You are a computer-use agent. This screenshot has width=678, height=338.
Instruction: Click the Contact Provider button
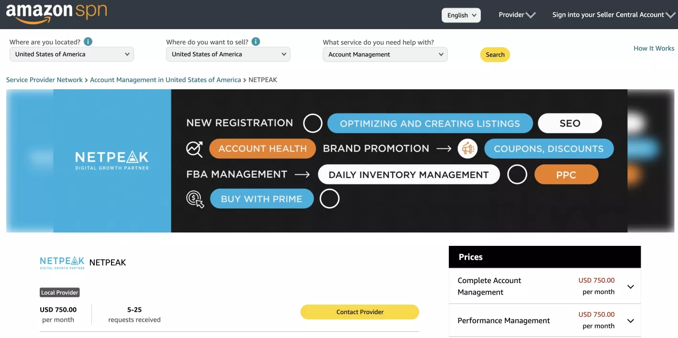point(360,312)
